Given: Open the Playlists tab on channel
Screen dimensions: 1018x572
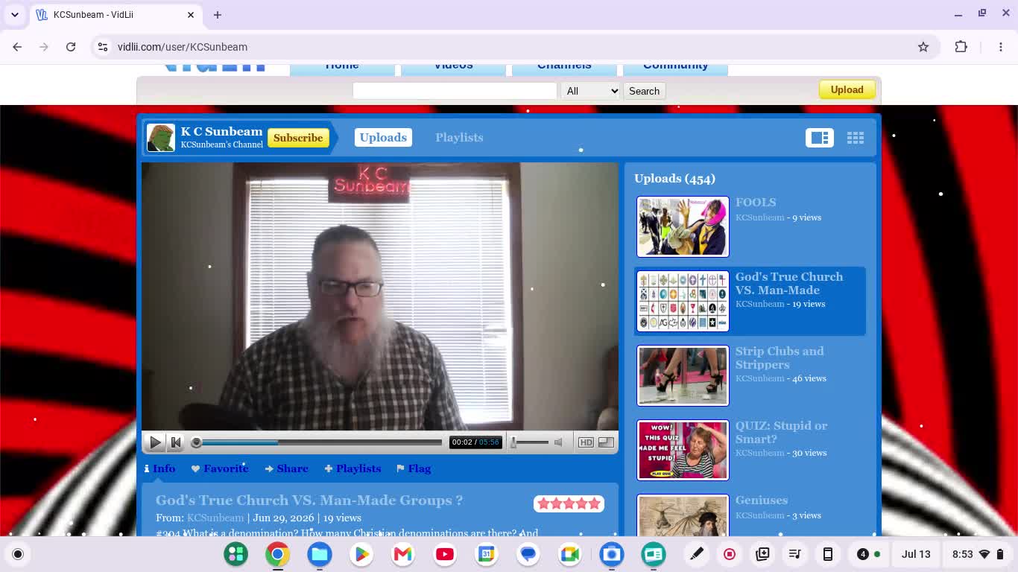Looking at the screenshot, I should pos(459,138).
